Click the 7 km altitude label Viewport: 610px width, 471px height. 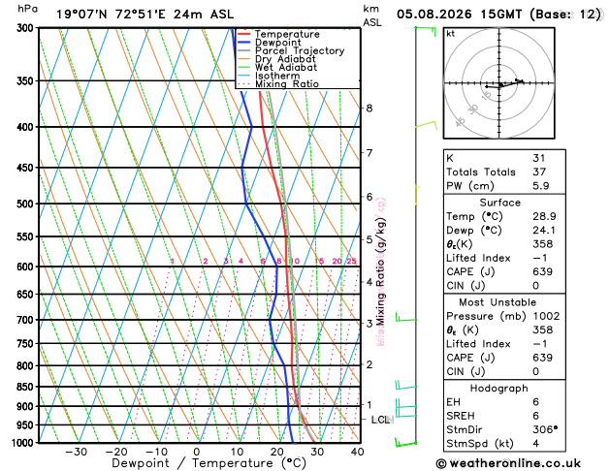369,153
